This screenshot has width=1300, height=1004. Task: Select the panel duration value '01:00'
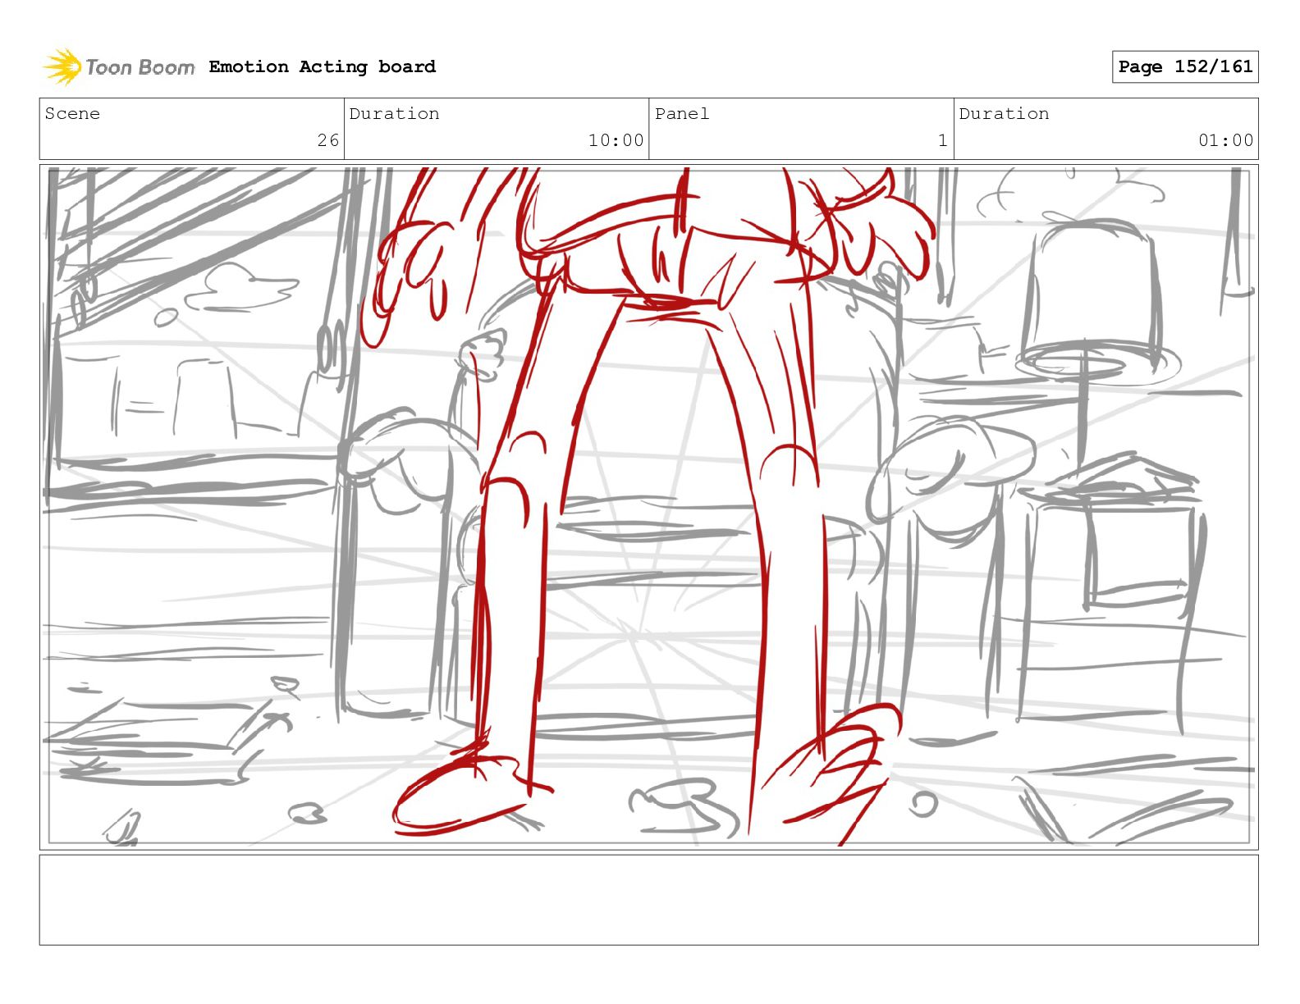coord(1225,140)
